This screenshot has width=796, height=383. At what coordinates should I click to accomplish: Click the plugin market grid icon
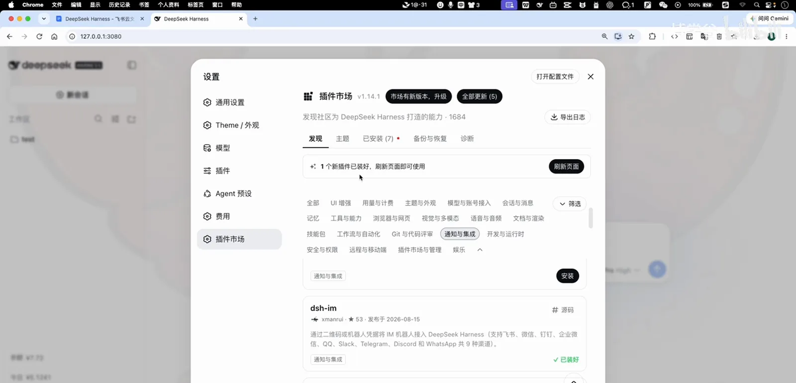308,96
